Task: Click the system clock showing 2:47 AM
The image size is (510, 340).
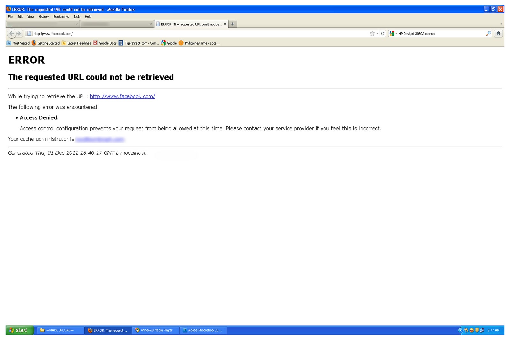Action: pos(493,330)
